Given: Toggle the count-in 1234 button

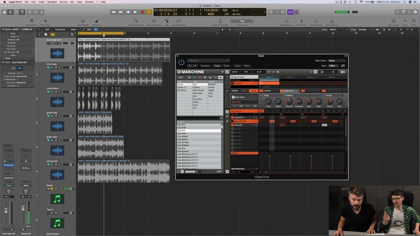Looking at the screenshot, I should click(x=290, y=12).
